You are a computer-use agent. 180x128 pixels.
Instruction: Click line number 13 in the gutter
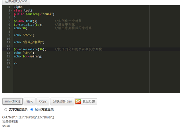(9, 49)
